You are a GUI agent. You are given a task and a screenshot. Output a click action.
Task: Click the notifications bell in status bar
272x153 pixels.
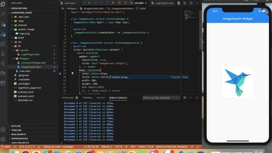click(x=198, y=147)
